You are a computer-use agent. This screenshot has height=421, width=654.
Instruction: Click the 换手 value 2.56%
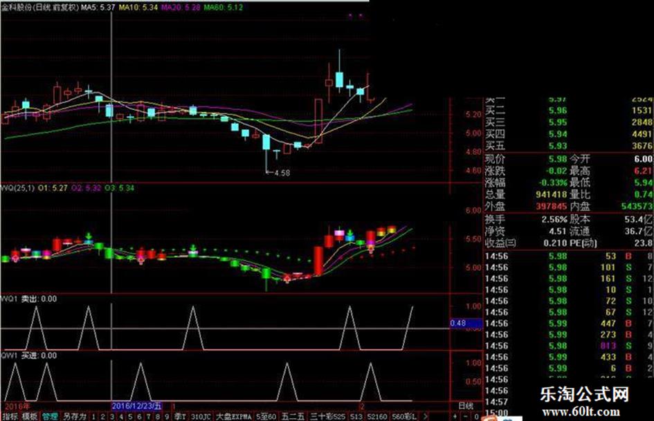coord(555,219)
